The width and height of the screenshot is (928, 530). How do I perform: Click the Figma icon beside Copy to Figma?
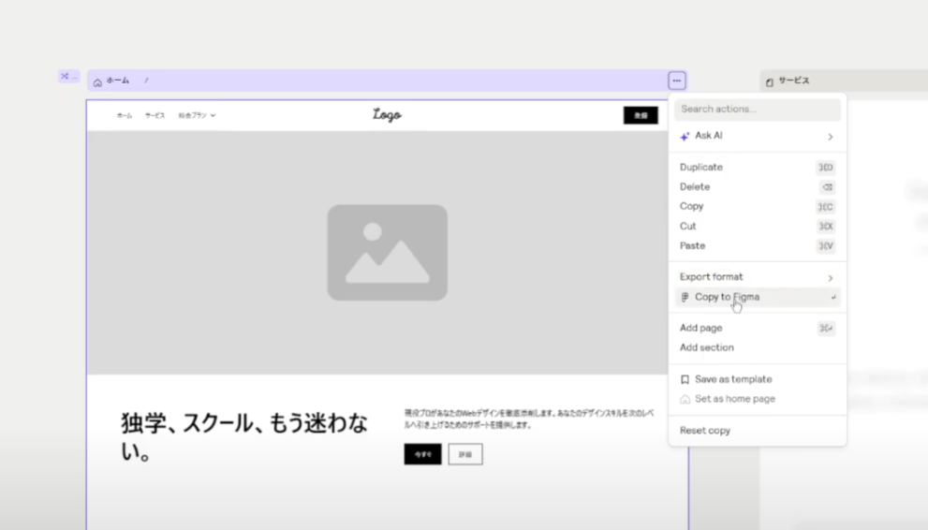[685, 298]
